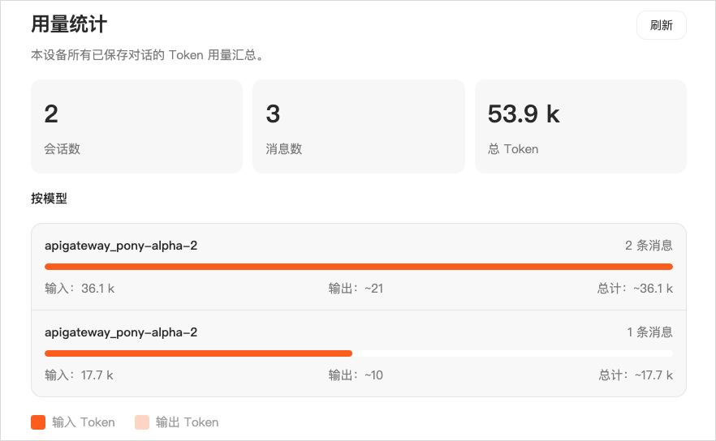Click the light 输出 Token legend swatch
This screenshot has width=716, height=441.
tap(142, 422)
